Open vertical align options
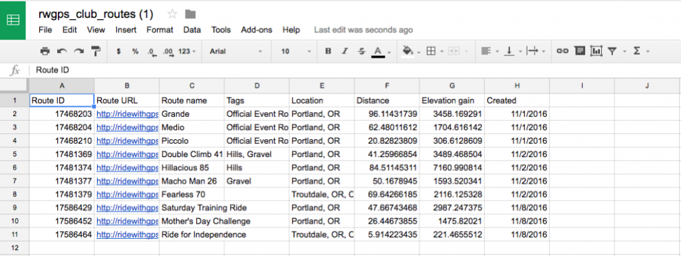 click(509, 51)
